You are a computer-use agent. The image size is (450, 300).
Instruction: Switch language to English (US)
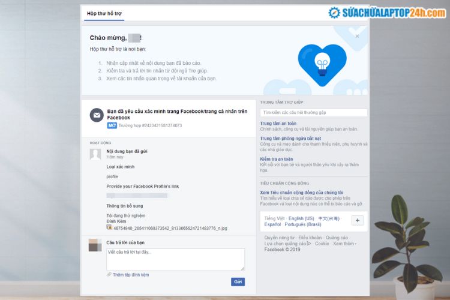tap(301, 218)
